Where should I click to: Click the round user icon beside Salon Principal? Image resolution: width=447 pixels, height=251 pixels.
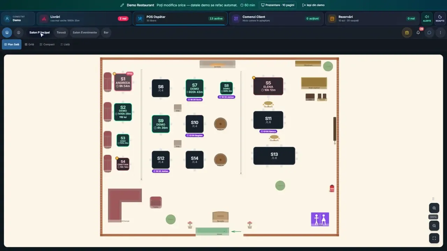[19, 32]
